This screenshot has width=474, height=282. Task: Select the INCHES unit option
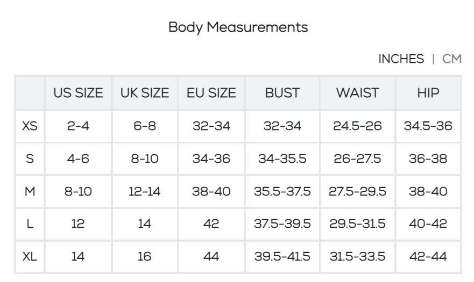click(x=401, y=59)
